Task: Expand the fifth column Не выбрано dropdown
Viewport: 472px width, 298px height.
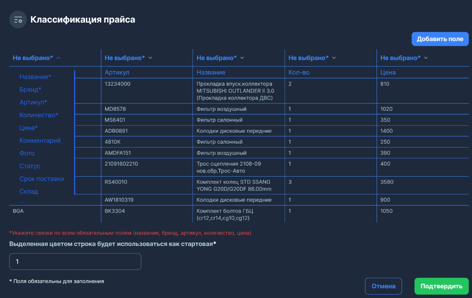Action: coord(404,58)
